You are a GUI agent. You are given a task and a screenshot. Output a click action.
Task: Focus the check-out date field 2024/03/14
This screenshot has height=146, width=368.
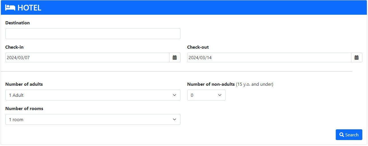pos(269,58)
